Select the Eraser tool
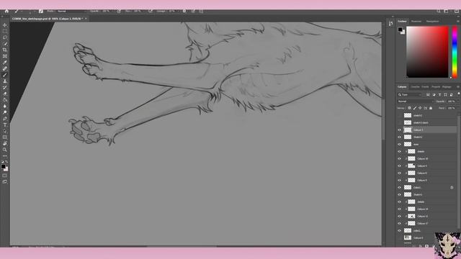 click(5, 94)
